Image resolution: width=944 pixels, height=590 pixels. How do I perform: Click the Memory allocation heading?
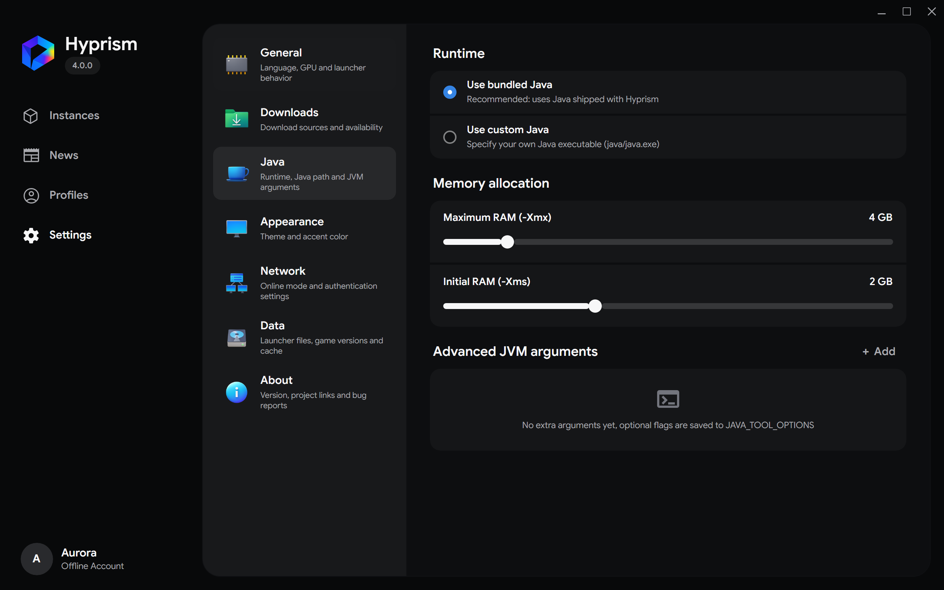491,183
